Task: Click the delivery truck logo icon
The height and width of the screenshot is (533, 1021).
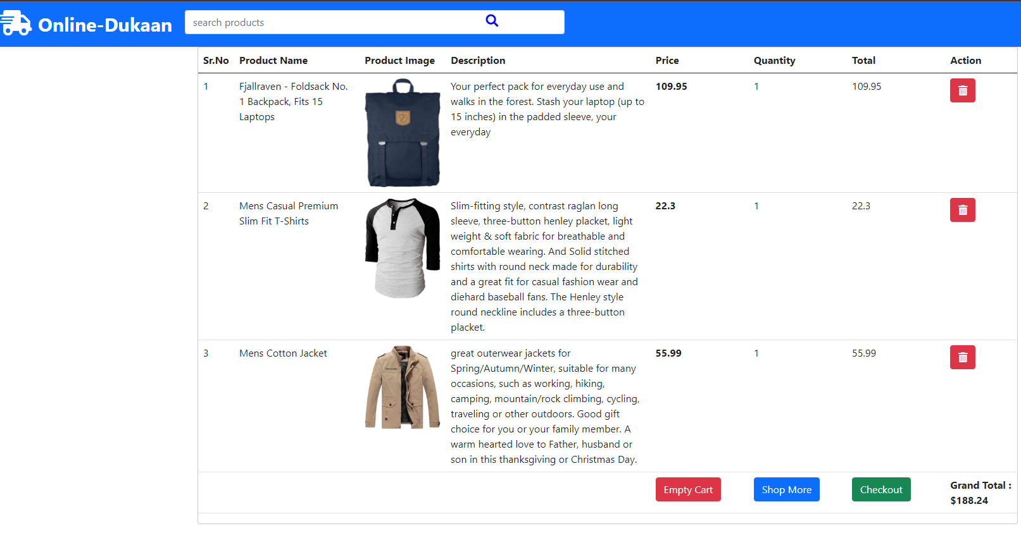Action: click(16, 23)
